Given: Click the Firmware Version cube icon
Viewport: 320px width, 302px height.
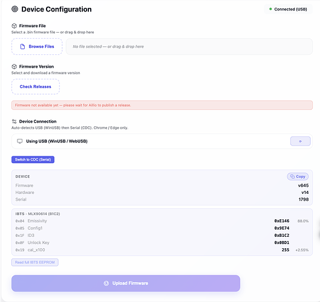Looking at the screenshot, I should coord(14,66).
